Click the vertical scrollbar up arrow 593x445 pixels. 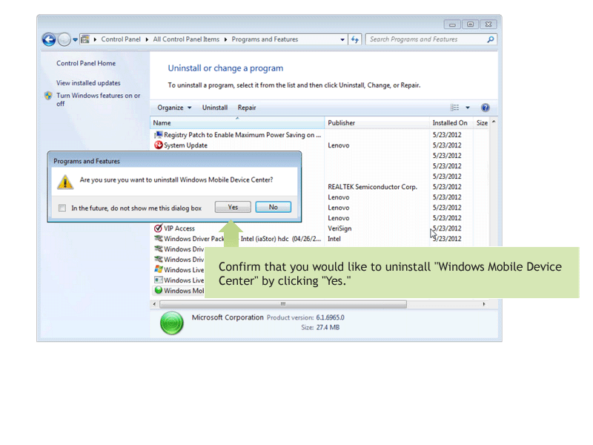pyautogui.click(x=494, y=122)
